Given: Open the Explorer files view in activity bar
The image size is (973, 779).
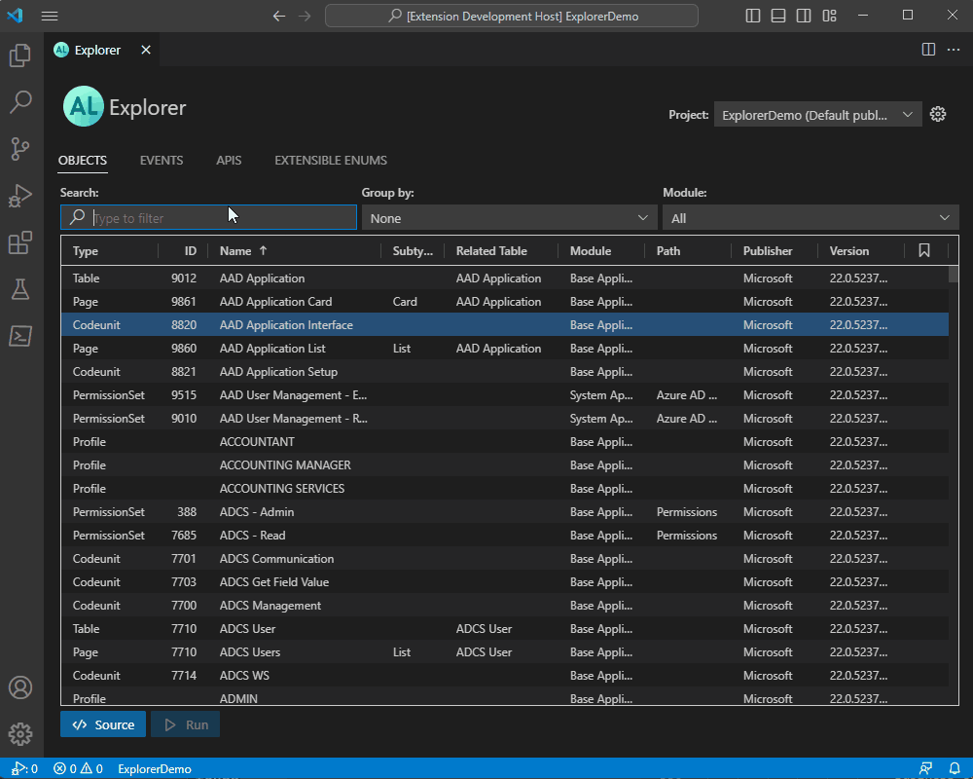Looking at the screenshot, I should 20,56.
